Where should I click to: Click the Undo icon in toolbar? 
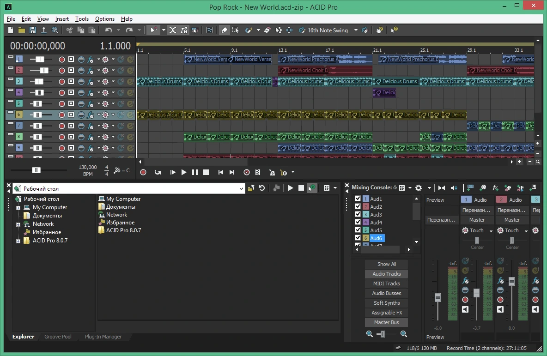109,30
